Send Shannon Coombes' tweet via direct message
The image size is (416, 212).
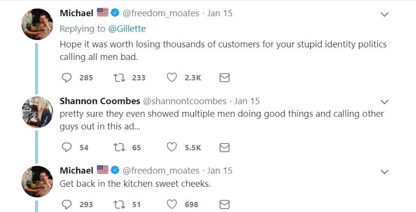[x=224, y=147]
